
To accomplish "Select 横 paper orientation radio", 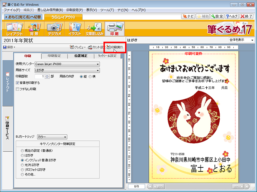I will (x=90, y=77).
